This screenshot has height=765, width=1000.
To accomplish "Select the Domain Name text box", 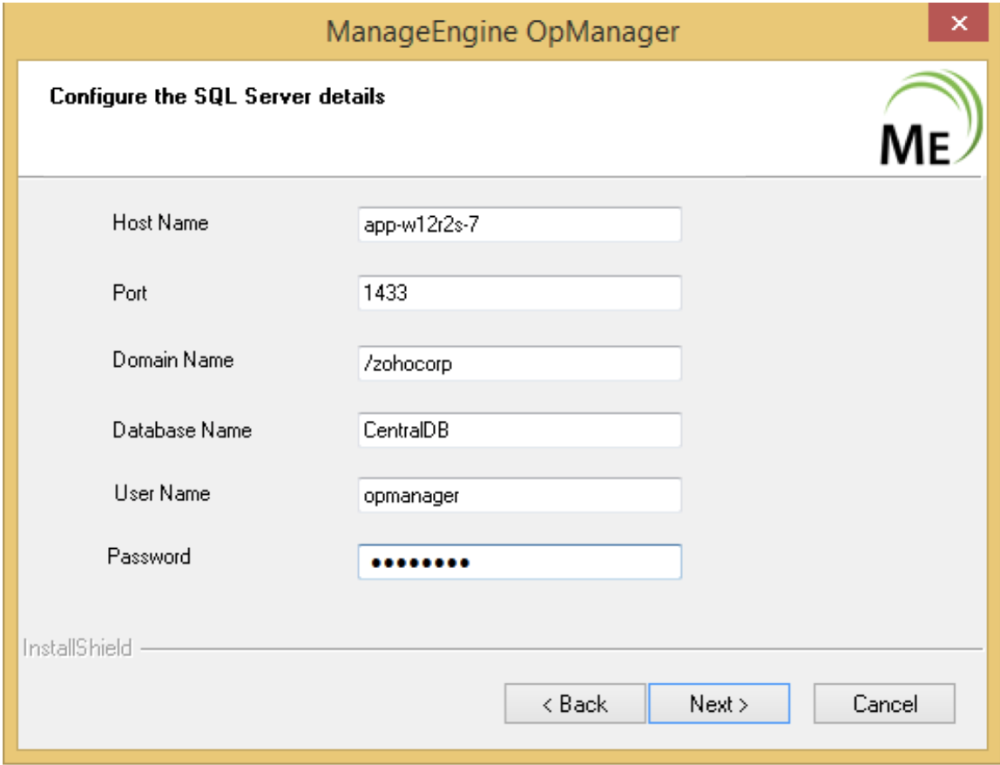I will click(x=519, y=363).
